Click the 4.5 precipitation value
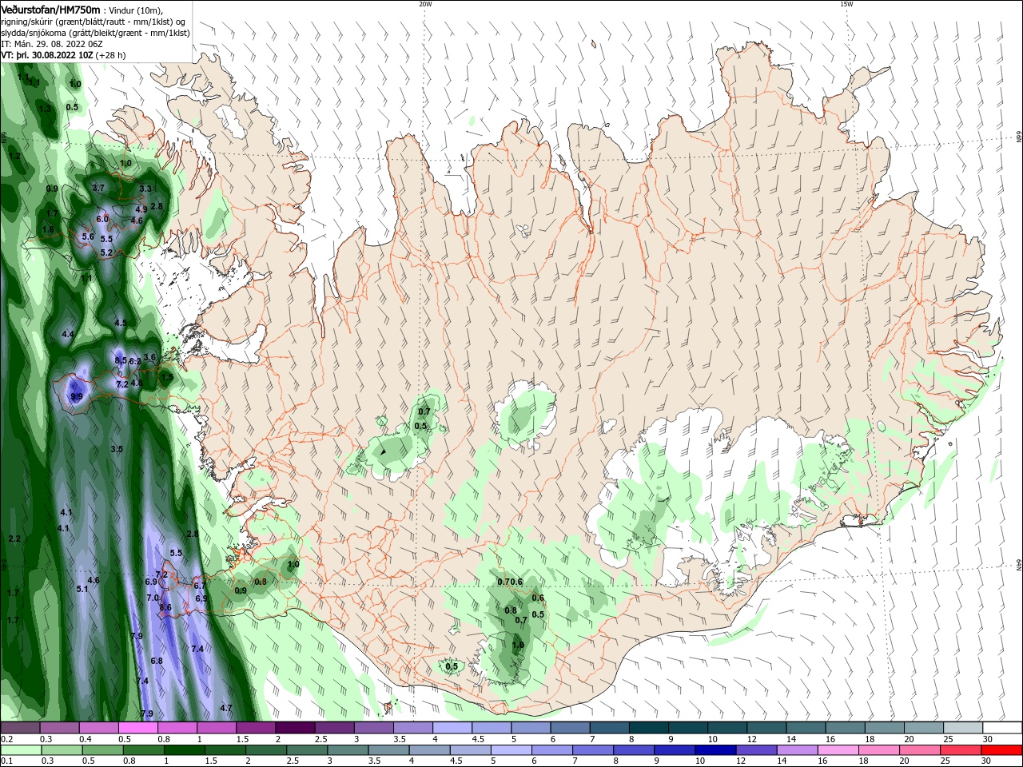 pos(121,323)
